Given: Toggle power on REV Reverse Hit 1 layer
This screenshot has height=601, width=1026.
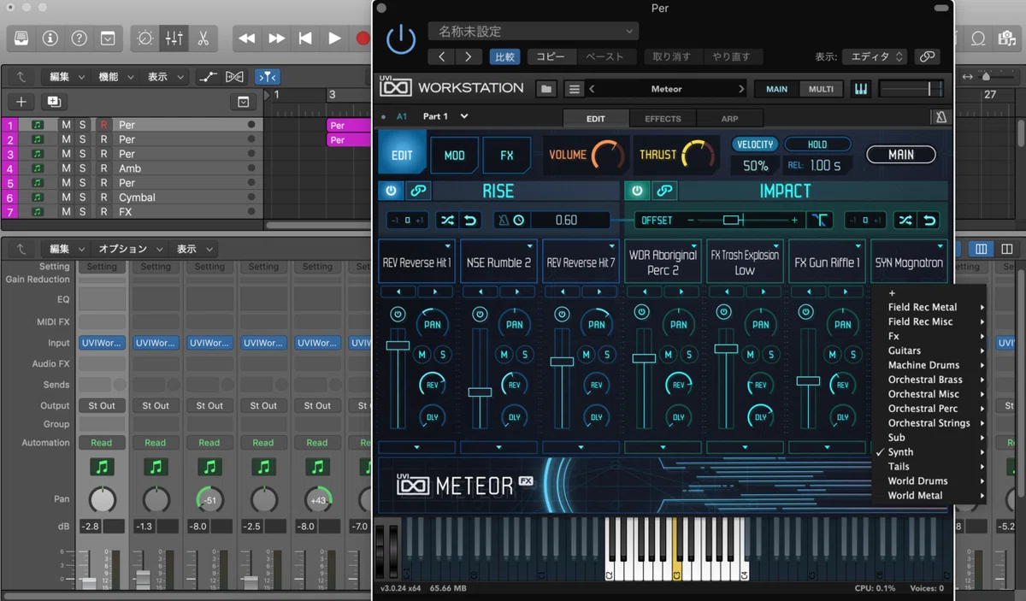Looking at the screenshot, I should click(397, 315).
